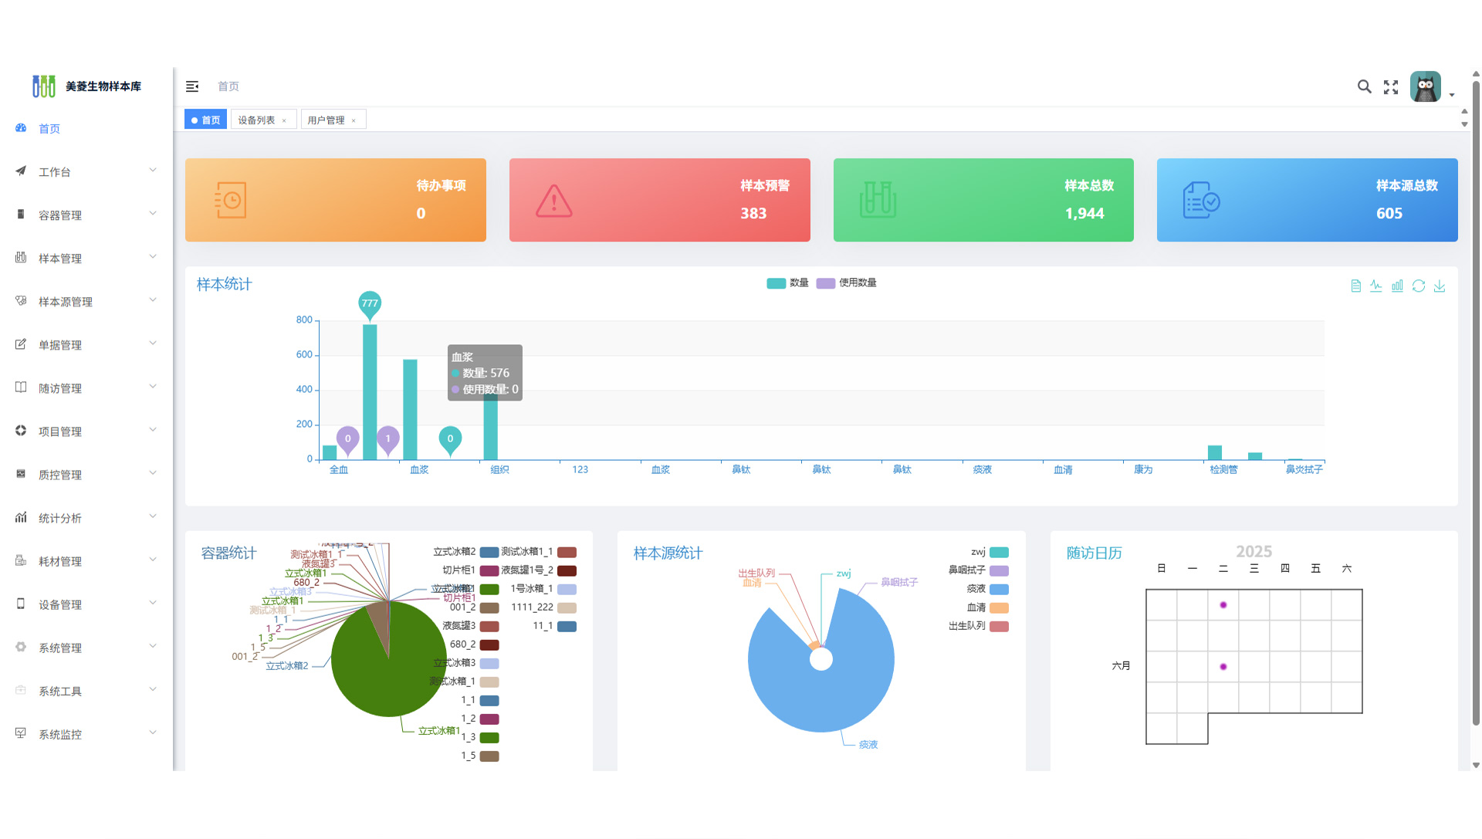Click the upper calendar event dot
Viewport: 1482px width, 839px height.
click(x=1223, y=605)
